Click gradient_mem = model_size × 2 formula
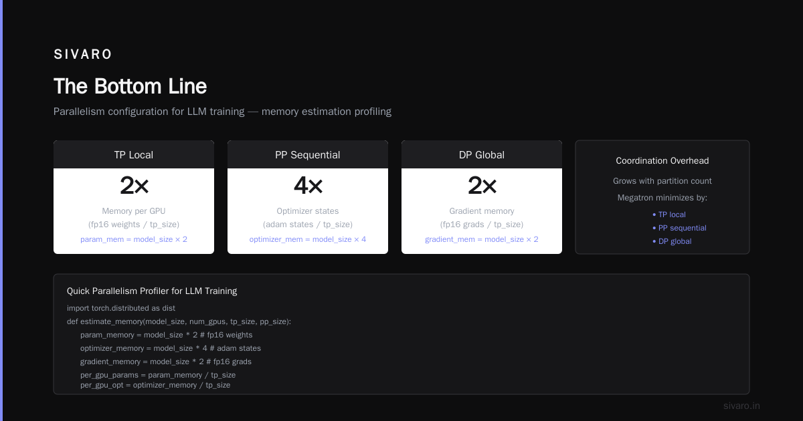803x421 pixels. coord(482,239)
